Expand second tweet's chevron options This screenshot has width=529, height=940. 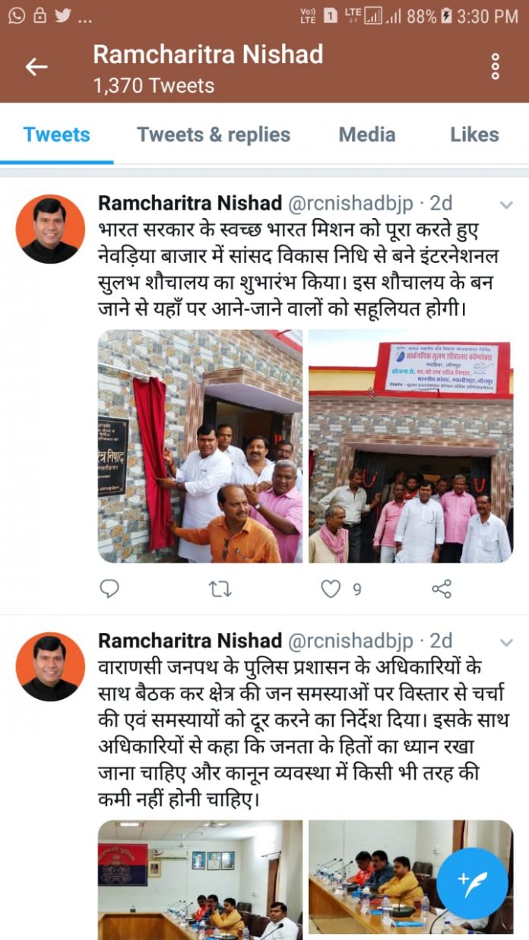[505, 643]
